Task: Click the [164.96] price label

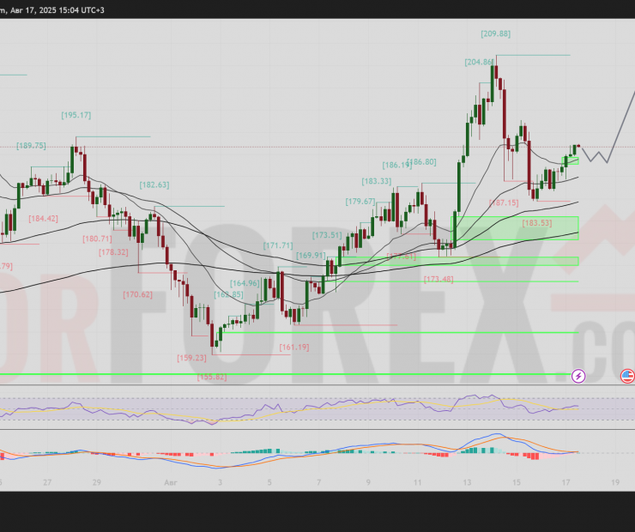Action: 245,283
